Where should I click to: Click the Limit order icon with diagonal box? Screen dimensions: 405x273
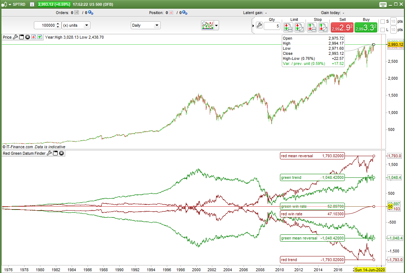(299, 27)
